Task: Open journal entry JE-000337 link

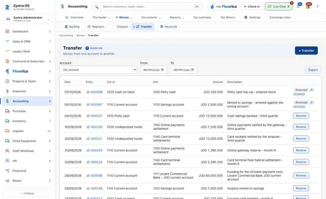Action: coord(94,116)
